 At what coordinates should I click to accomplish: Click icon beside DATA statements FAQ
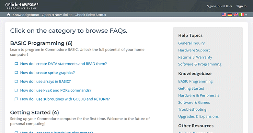16,64
